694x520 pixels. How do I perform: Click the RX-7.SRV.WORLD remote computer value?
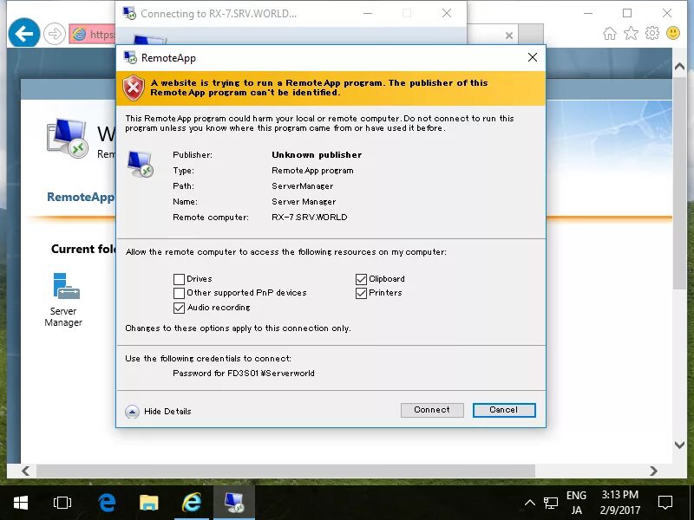[310, 218]
